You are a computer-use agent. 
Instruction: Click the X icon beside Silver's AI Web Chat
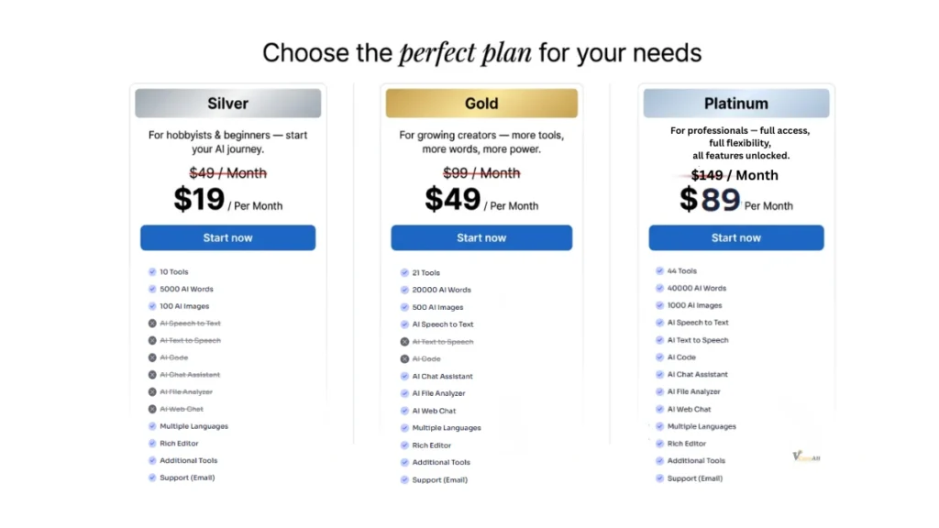click(152, 409)
